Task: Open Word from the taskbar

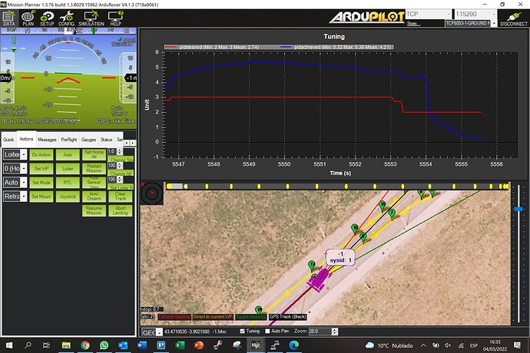Action: pos(142,345)
